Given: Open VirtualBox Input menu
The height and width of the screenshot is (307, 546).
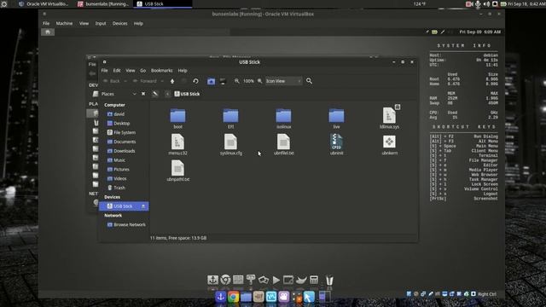Looking at the screenshot, I should pyautogui.click(x=101, y=23).
